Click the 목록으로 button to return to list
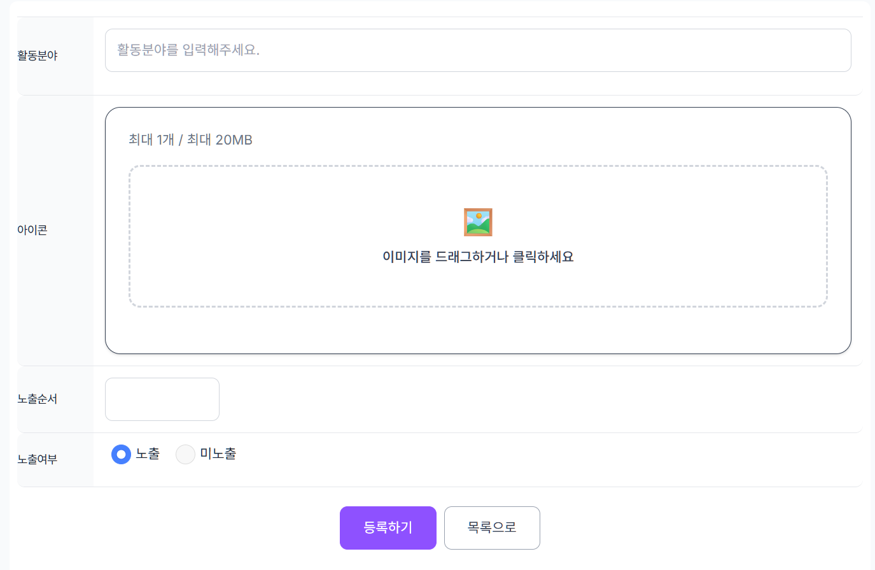Screen dimensions: 875x570 pos(492,527)
